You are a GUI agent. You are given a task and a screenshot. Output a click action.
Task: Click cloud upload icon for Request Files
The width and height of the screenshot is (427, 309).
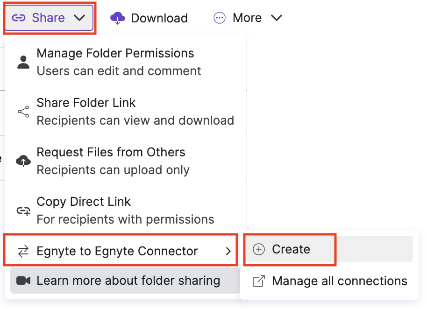coord(23,161)
